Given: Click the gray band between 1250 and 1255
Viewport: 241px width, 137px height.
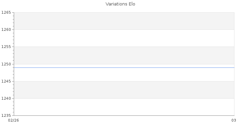Looking at the screenshot, I should (124, 55).
